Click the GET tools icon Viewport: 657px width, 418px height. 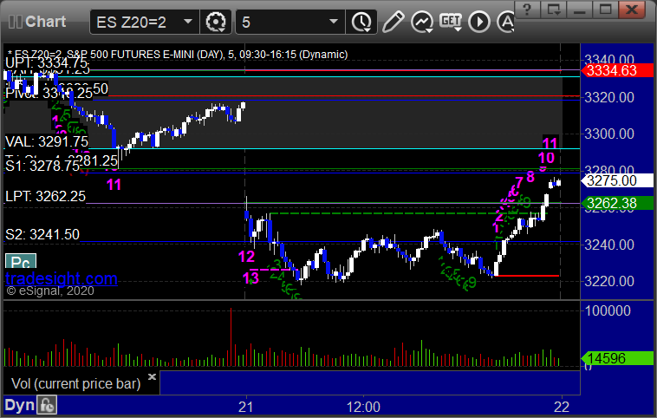coord(452,22)
